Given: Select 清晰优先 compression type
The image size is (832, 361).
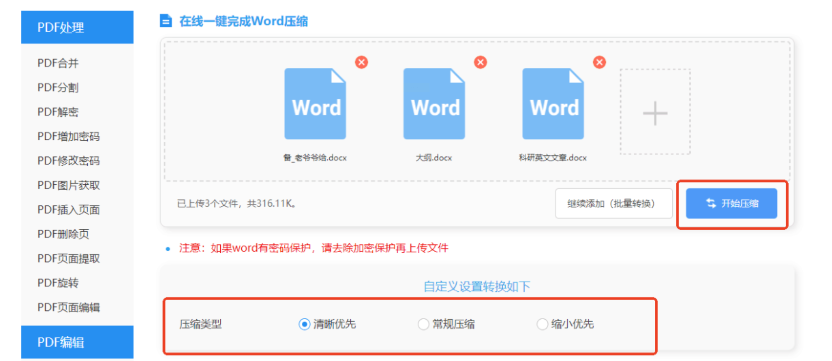Looking at the screenshot, I should click(x=304, y=324).
